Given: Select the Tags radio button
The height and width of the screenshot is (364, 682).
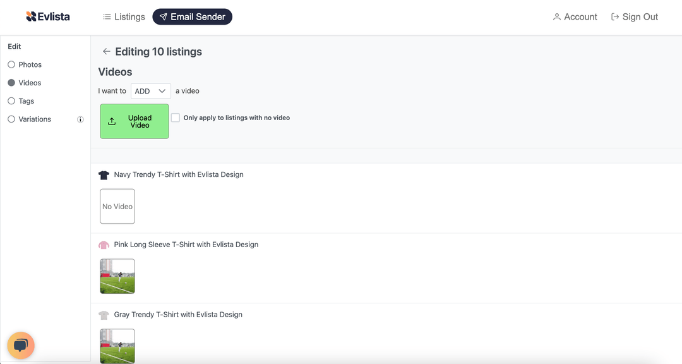Looking at the screenshot, I should 11,100.
